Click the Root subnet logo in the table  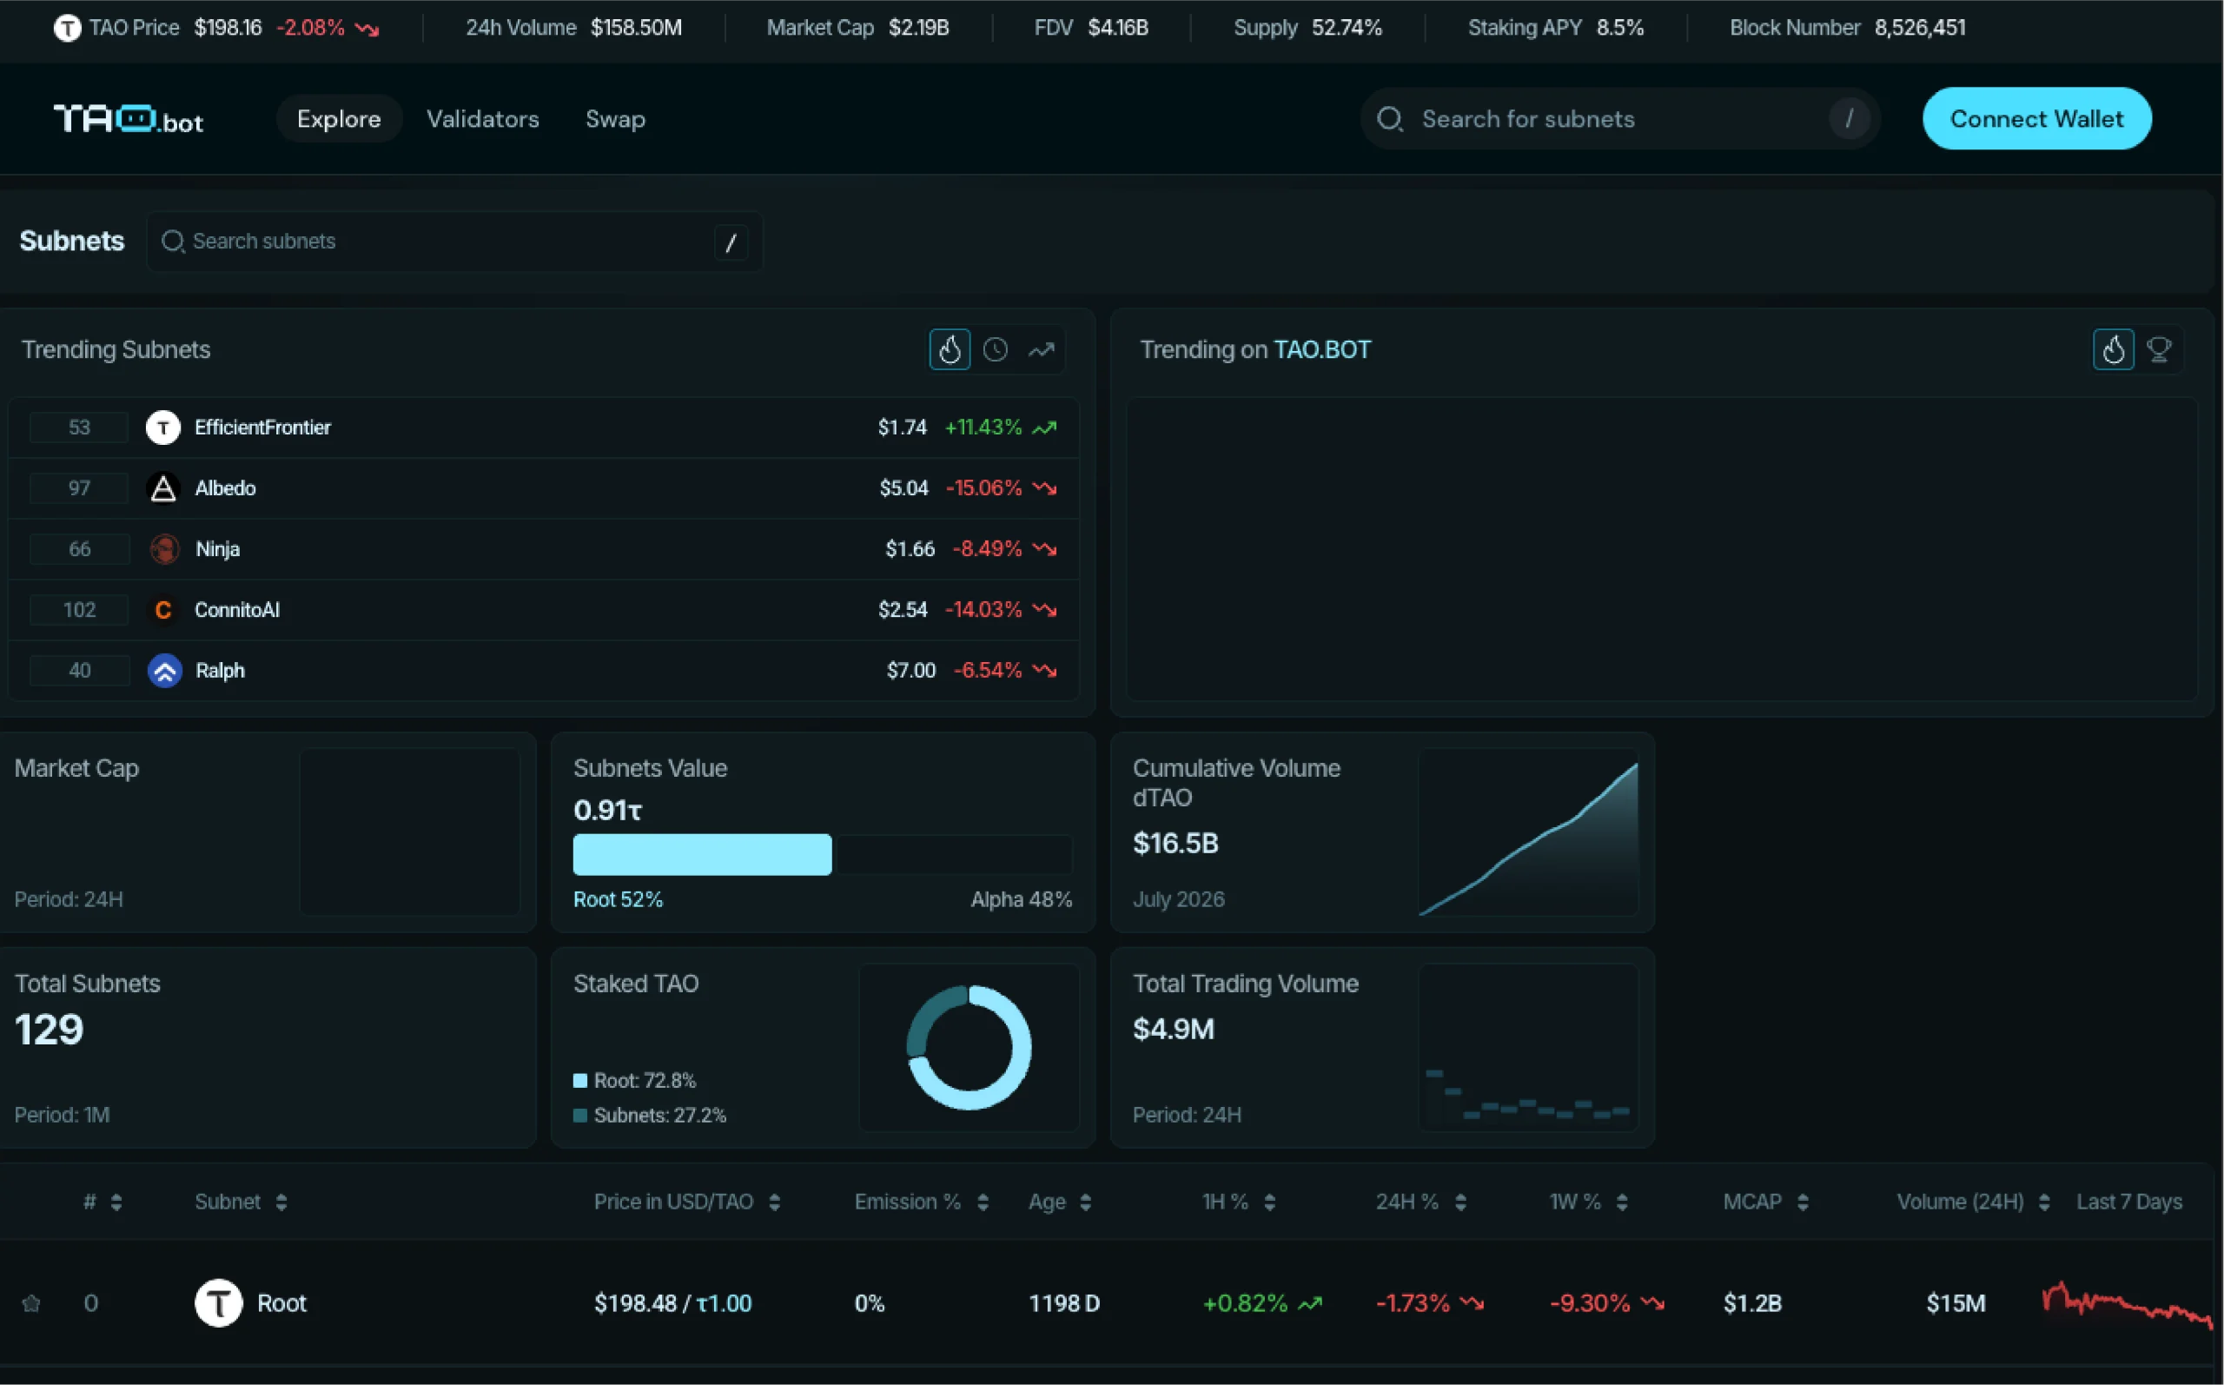(x=218, y=1302)
